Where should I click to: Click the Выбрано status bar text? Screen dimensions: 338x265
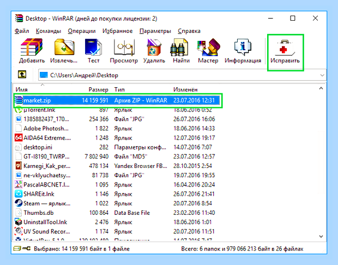tap(82, 249)
